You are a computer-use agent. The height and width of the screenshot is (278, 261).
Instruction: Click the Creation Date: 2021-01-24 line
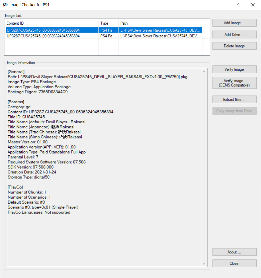coord(32,172)
